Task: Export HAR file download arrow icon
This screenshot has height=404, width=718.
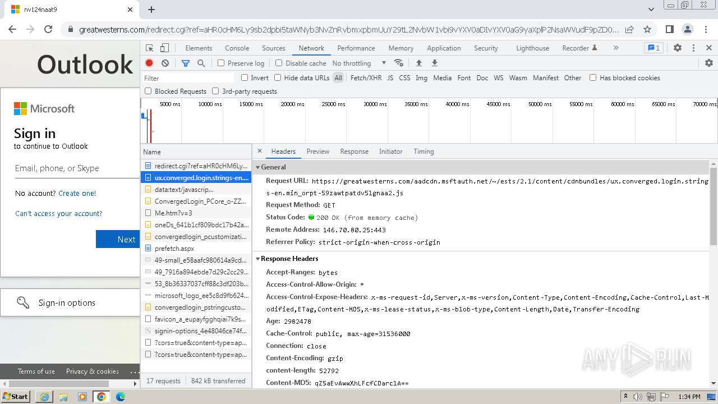Action: pyautogui.click(x=434, y=63)
